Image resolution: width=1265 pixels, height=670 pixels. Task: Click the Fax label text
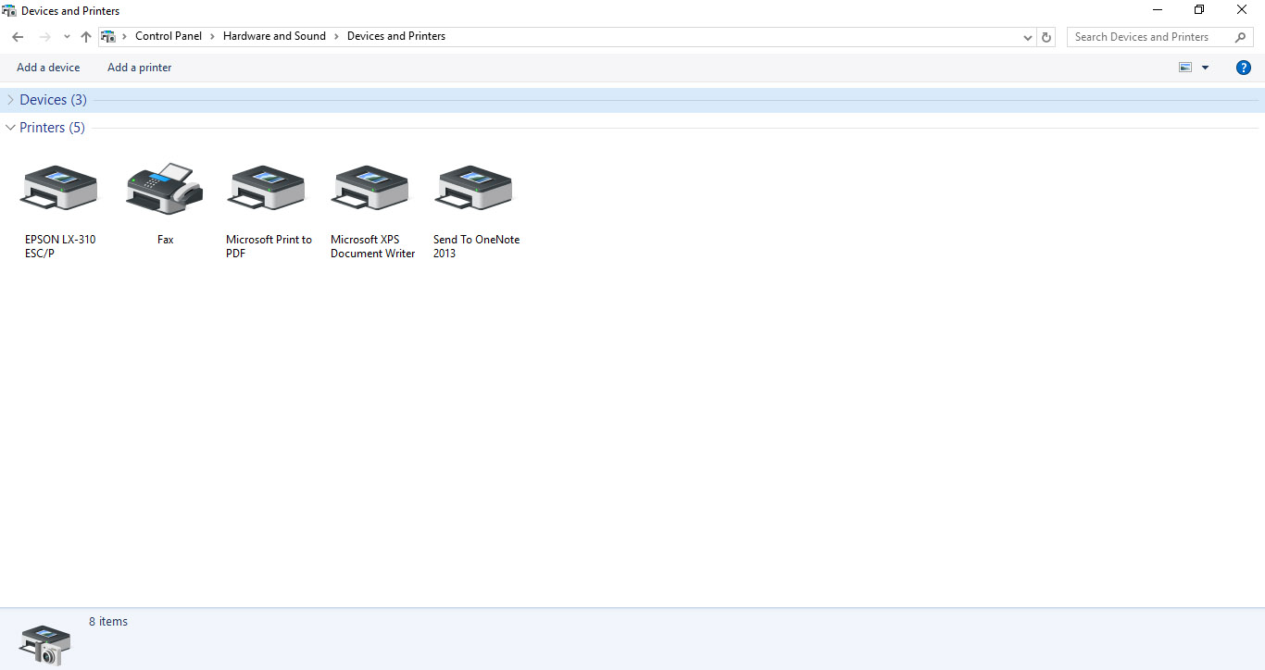point(166,240)
